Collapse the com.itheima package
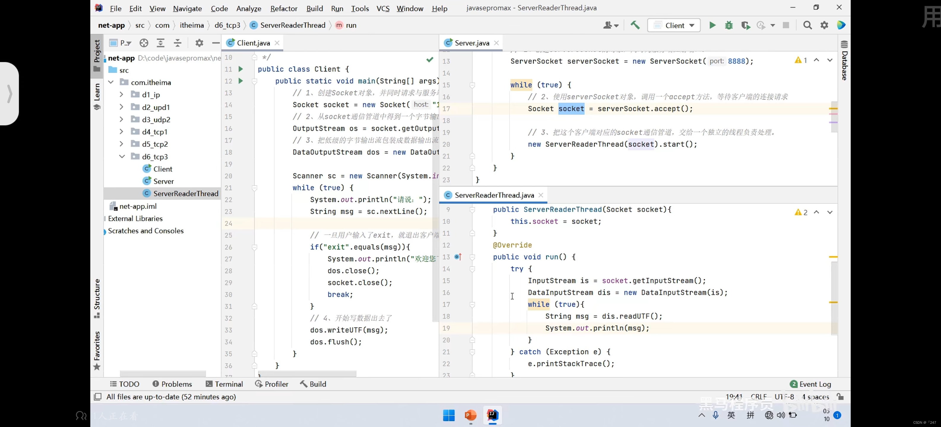The height and width of the screenshot is (427, 941). click(x=111, y=82)
